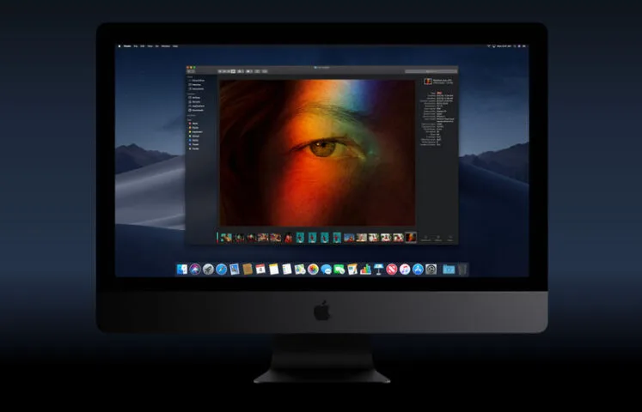Open System Preferences gear in Dock
Screen dimensions: 642x412
point(431,270)
